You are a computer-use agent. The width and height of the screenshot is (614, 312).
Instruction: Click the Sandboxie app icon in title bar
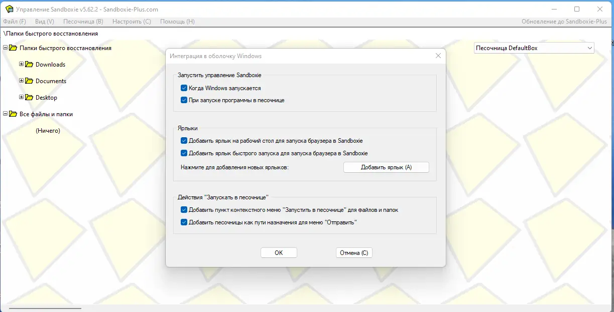pos(9,9)
